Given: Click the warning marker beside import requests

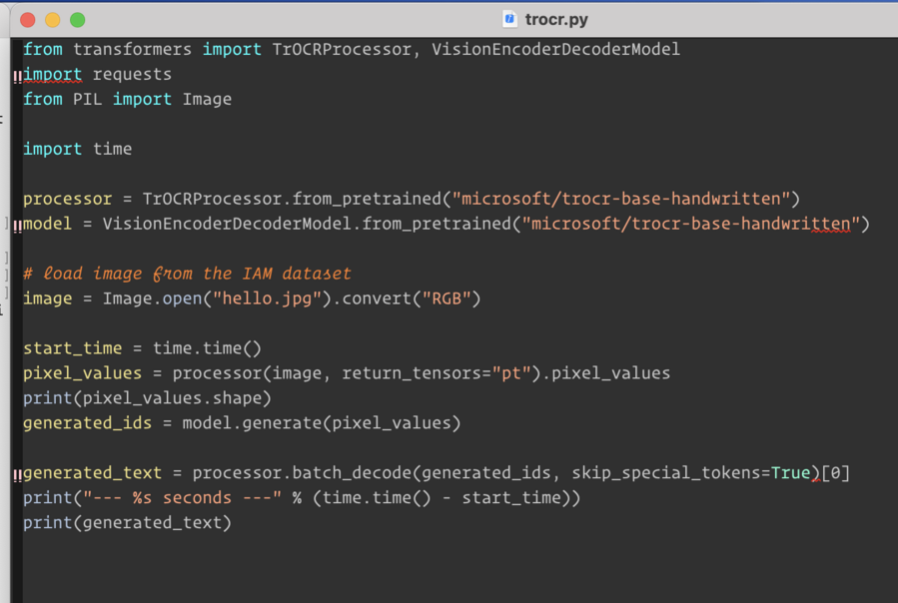Looking at the screenshot, I should (x=17, y=76).
